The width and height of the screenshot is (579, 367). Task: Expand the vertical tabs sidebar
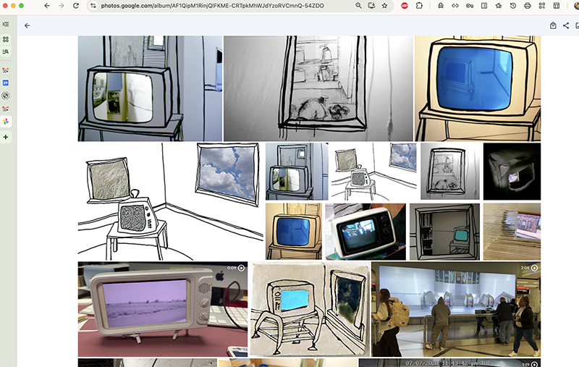6,24
